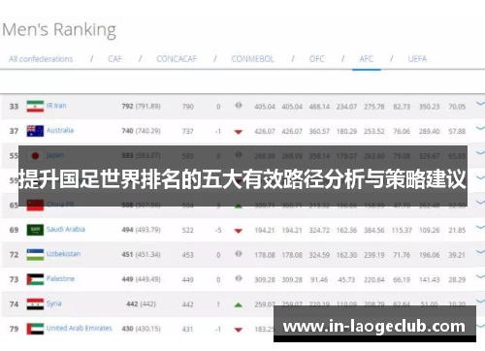
Task: Select the AFC confederation tab
Action: click(x=366, y=59)
